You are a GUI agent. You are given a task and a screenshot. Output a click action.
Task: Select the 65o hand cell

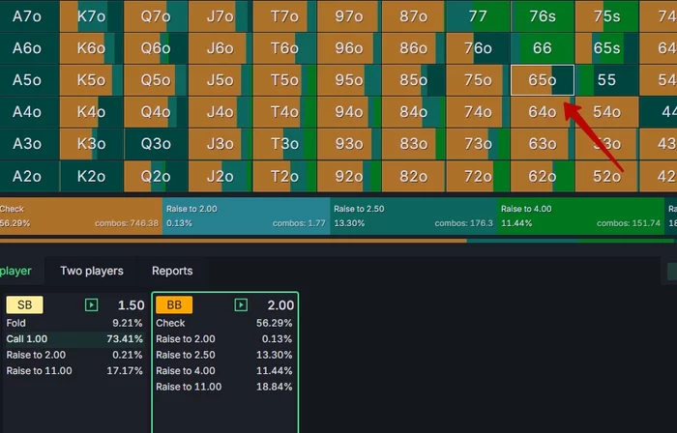543,80
